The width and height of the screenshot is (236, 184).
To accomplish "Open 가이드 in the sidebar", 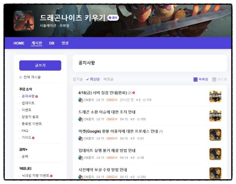I will click(27, 138).
